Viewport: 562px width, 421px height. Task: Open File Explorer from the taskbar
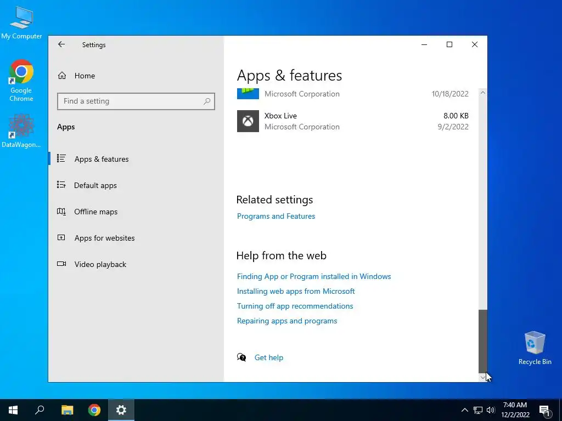click(x=67, y=410)
